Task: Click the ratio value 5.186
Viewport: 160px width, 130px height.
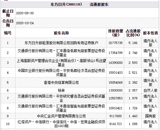Action: [133, 43]
